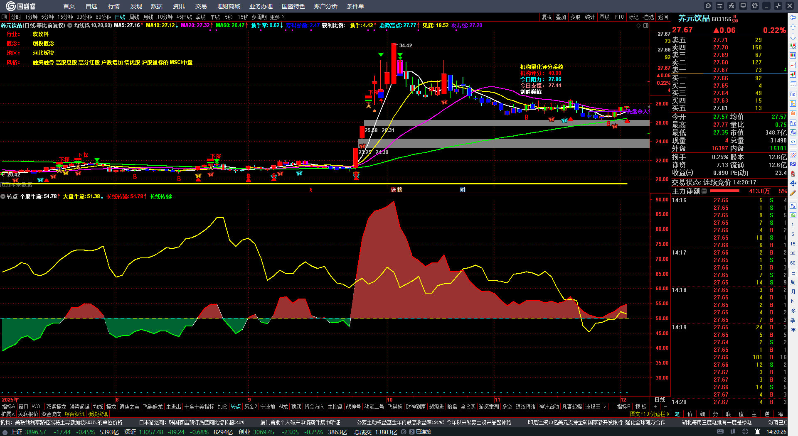The height and width of the screenshot is (436, 798).
Task: Open the 模板 template dropdown
Action: click(x=641, y=407)
